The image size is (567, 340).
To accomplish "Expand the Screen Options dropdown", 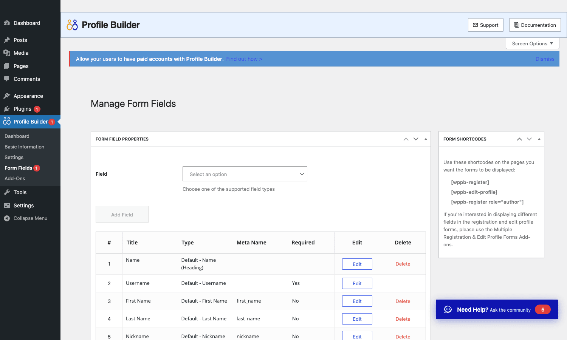I will coord(533,43).
